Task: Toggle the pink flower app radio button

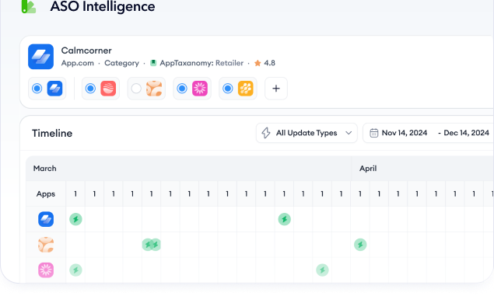Action: tap(182, 89)
